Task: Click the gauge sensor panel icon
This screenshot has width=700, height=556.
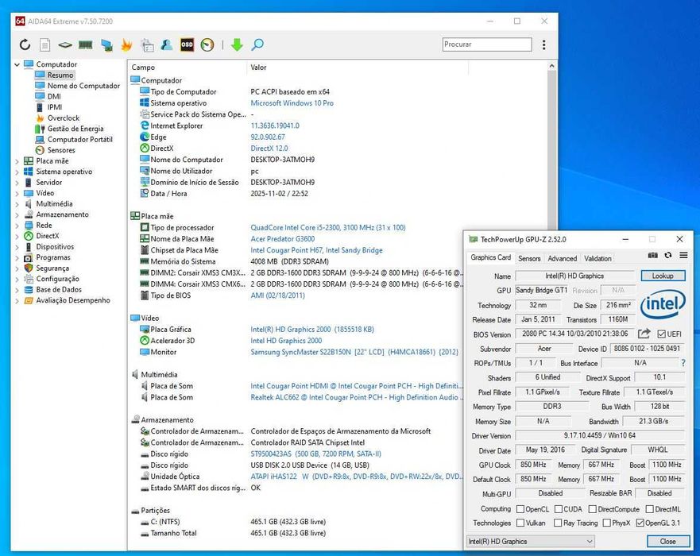Action: point(207,44)
